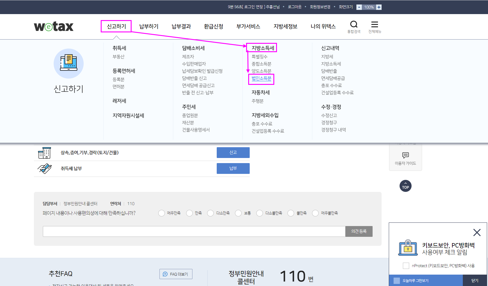Increase screen size with the plus button

click(379, 7)
